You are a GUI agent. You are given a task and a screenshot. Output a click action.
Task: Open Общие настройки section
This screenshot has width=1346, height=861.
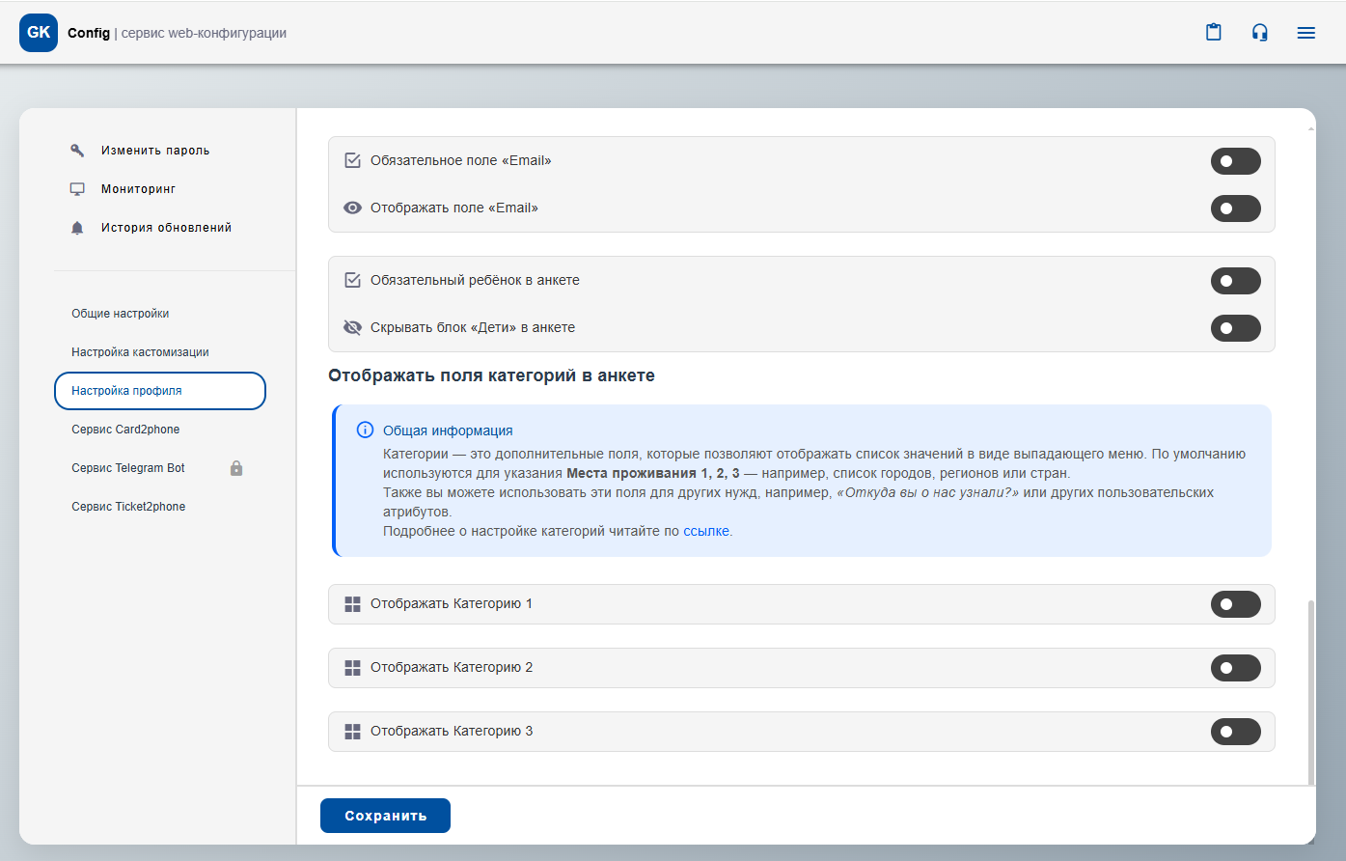(x=121, y=314)
